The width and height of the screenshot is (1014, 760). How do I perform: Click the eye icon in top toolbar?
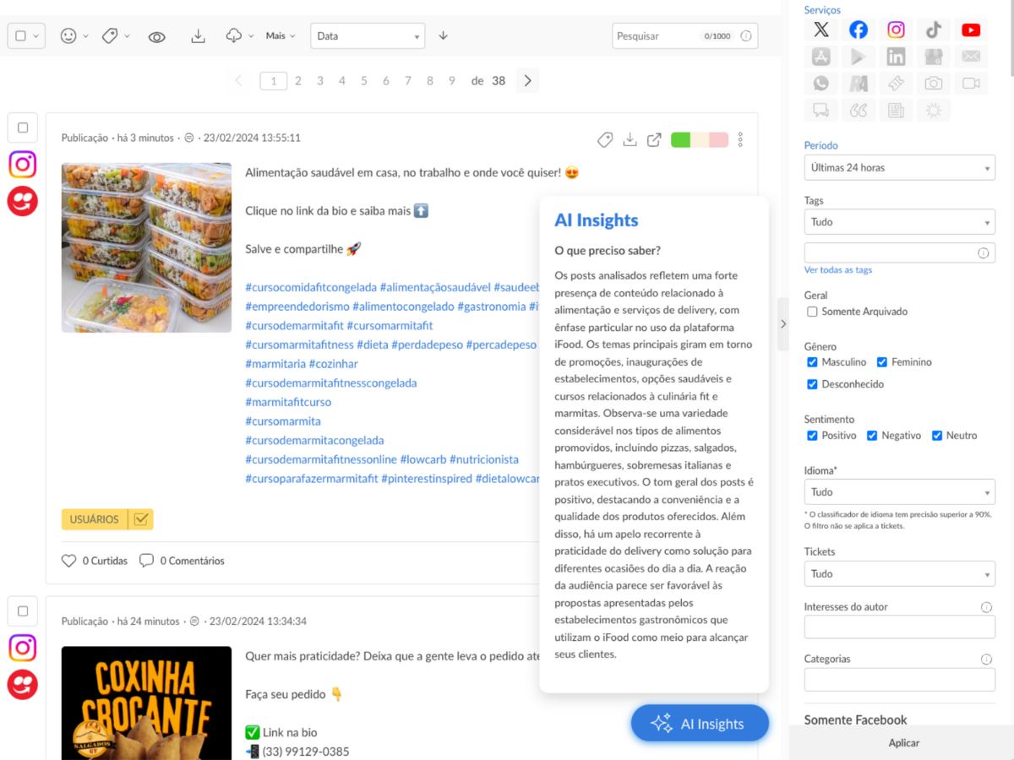click(x=156, y=36)
